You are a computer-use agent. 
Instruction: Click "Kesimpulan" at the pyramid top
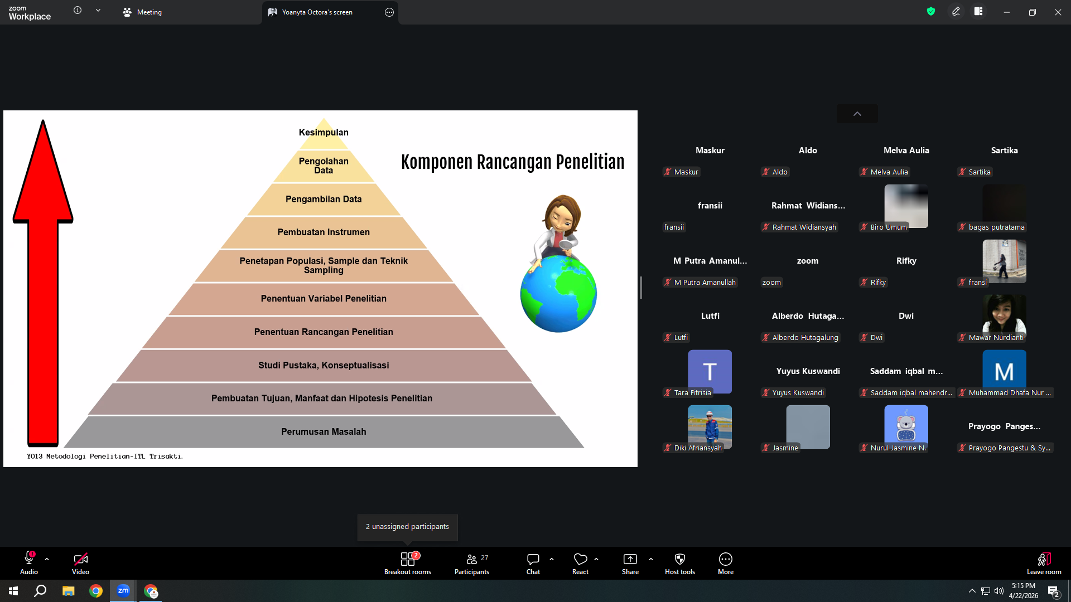(324, 132)
